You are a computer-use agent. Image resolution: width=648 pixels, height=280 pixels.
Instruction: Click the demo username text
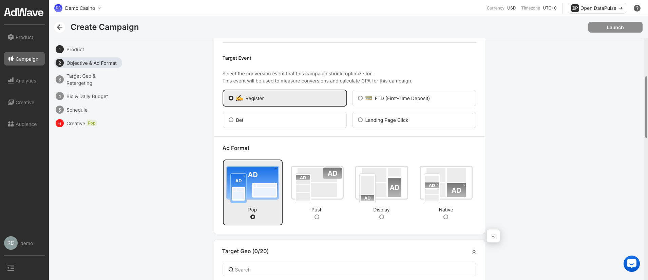[x=26, y=243]
